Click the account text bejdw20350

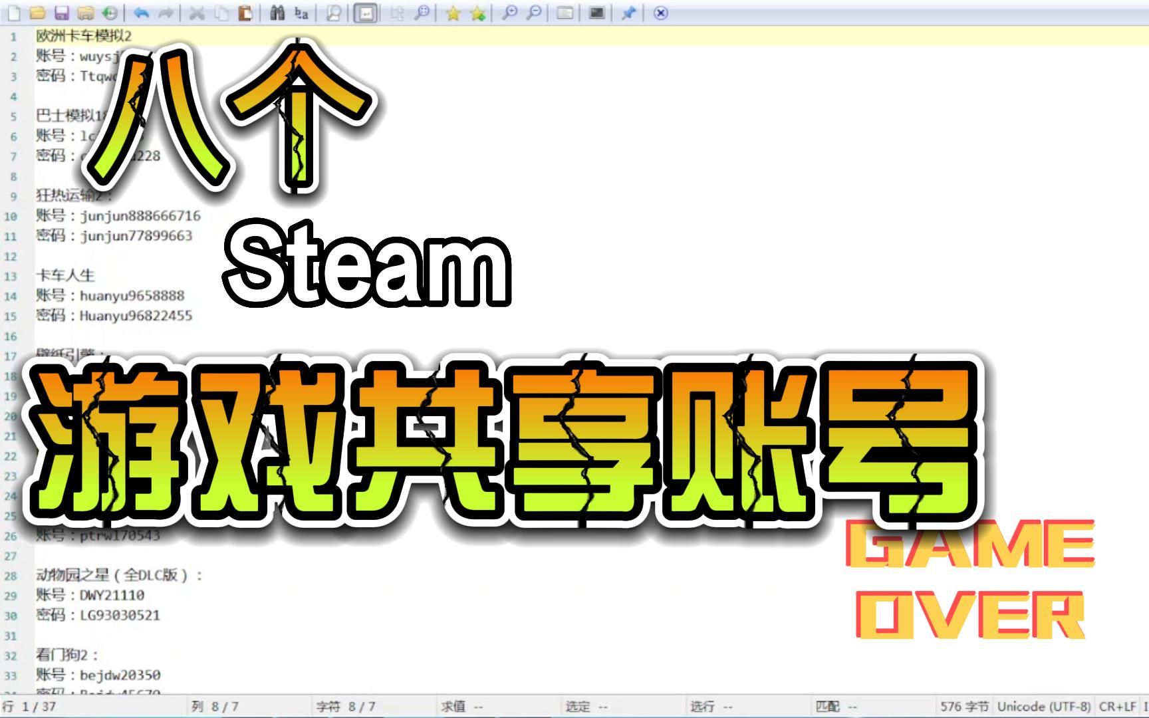120,675
